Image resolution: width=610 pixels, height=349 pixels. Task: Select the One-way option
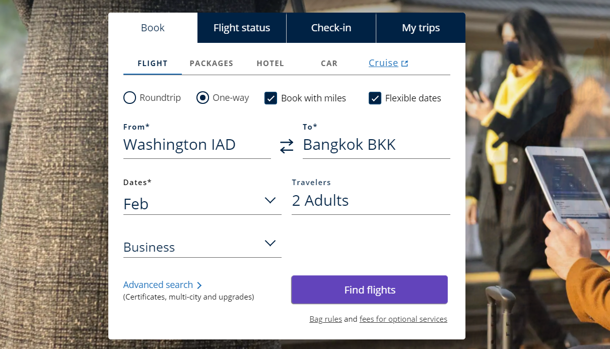(202, 97)
